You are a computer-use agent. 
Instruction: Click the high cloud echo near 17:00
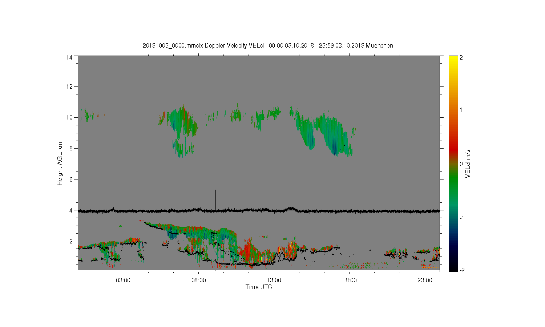[332, 134]
